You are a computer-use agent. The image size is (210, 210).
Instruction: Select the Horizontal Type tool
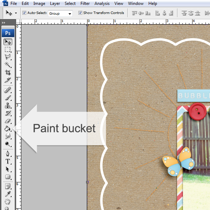pyautogui.click(x=8, y=161)
